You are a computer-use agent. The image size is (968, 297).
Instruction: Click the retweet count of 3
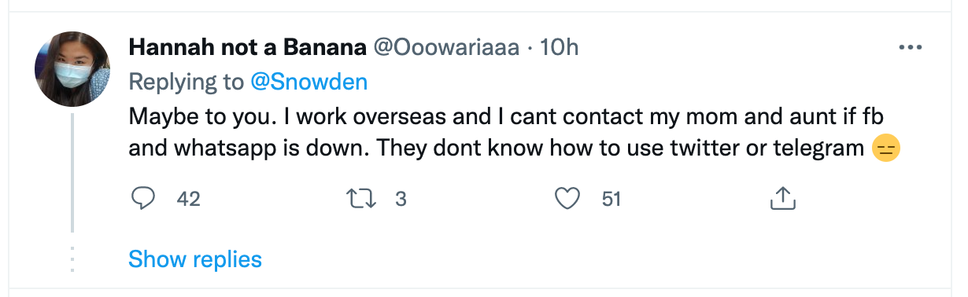click(400, 200)
